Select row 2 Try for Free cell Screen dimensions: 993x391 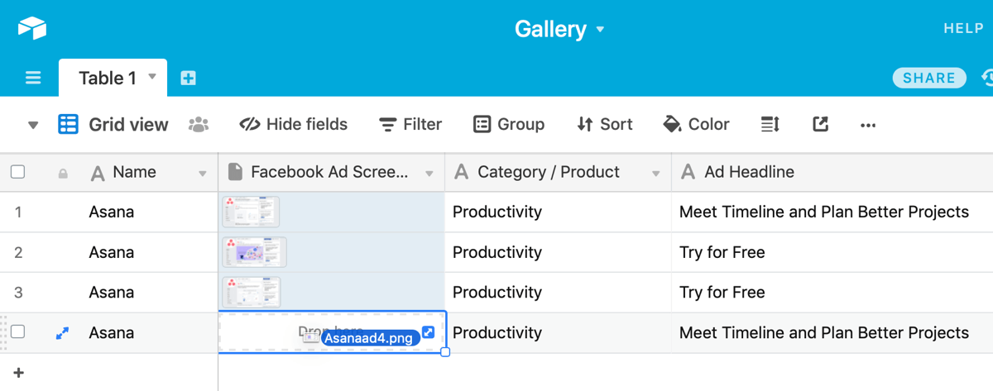[832, 252]
